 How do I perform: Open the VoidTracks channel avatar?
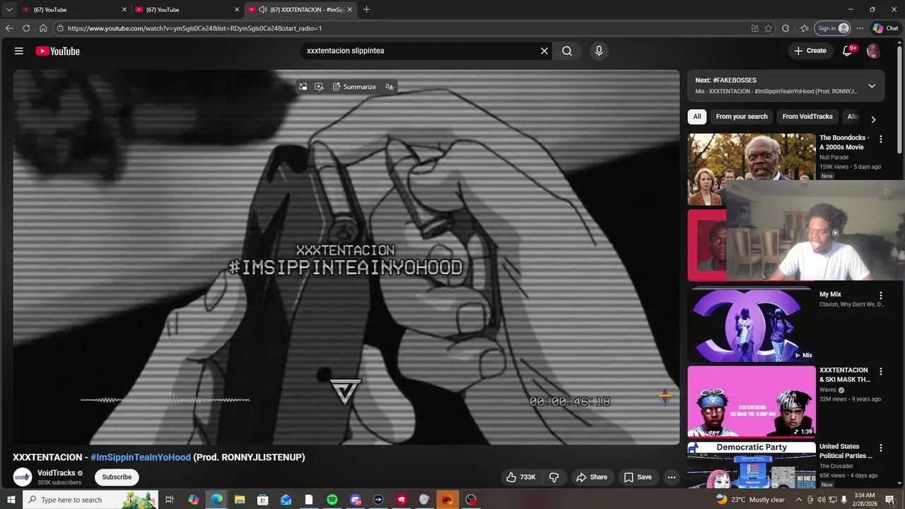[x=23, y=477]
